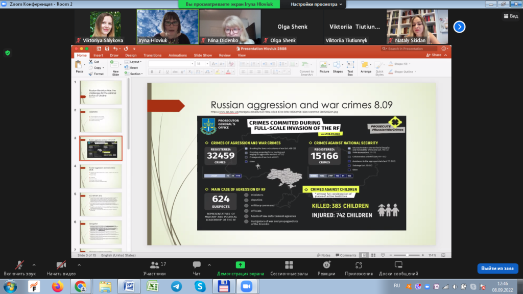Click the Search in Presentation field
The image size is (523, 294).
tap(410, 48)
